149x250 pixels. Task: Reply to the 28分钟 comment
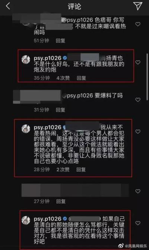pos(81,169)
